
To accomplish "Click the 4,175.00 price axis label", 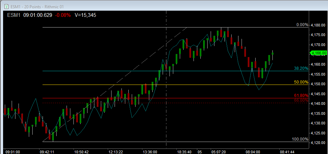I will 318,35.
